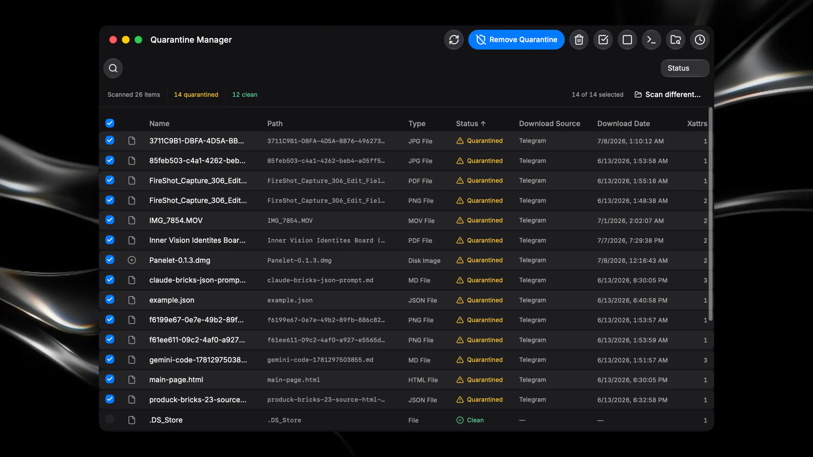Open the search magnifier button

pos(113,68)
